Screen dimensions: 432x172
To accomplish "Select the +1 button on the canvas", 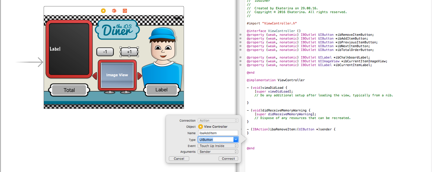I will pos(129,52).
